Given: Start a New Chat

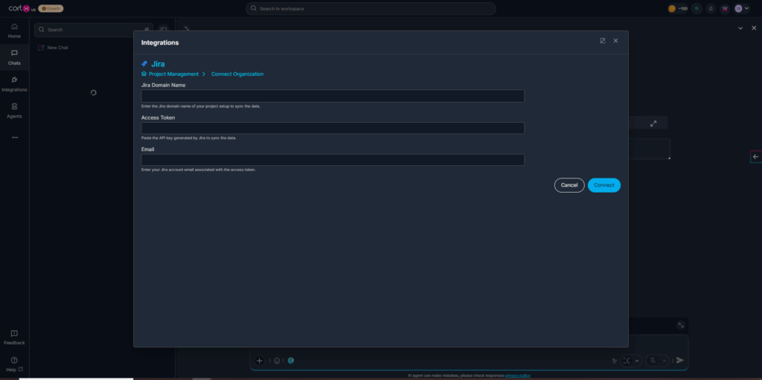Looking at the screenshot, I should point(53,48).
